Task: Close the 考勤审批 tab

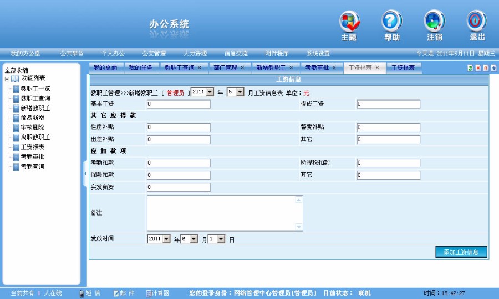Action: pyautogui.click(x=334, y=67)
